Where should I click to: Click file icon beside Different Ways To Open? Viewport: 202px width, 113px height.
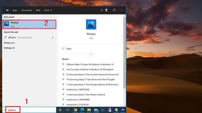point(63,64)
